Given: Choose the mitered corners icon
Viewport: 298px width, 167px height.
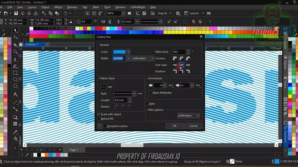Looking at the screenshot, I should (x=175, y=58).
